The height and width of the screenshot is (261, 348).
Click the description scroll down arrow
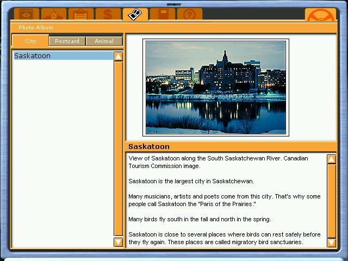331,243
